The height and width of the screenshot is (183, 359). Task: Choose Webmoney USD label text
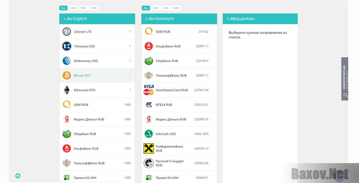[x=86, y=61]
